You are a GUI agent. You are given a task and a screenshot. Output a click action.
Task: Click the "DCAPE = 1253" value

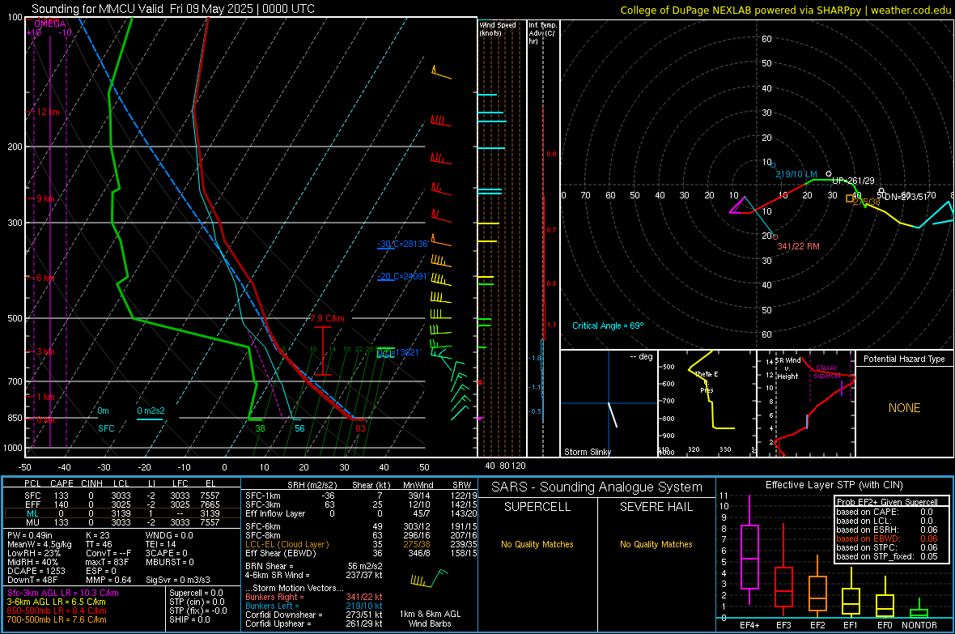pos(36,571)
